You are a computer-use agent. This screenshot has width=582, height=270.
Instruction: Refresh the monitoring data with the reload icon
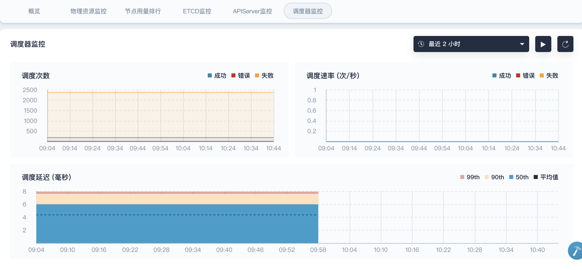click(x=565, y=44)
